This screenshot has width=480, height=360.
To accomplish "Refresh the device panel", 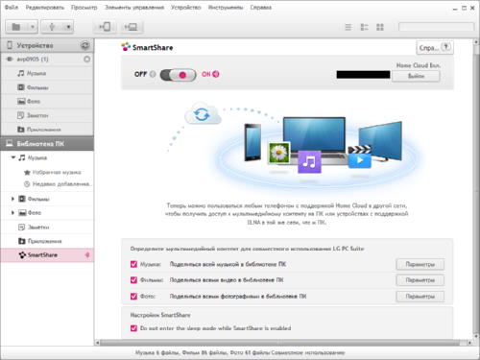I will click(x=84, y=45).
